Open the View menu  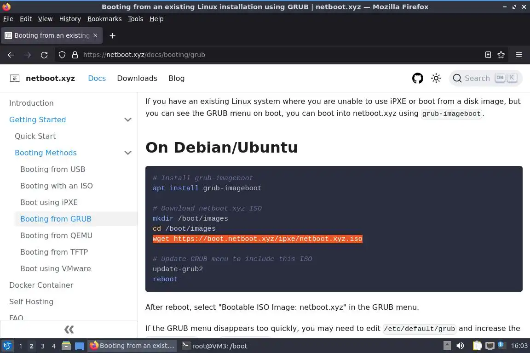[x=45, y=19]
